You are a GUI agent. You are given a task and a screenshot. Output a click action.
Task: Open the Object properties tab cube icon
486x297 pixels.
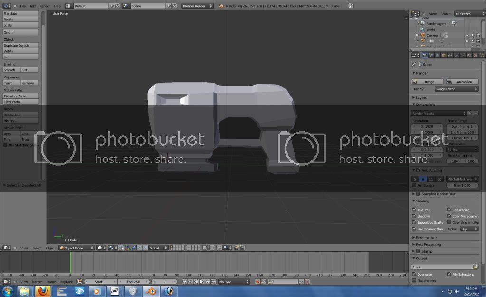(444, 55)
